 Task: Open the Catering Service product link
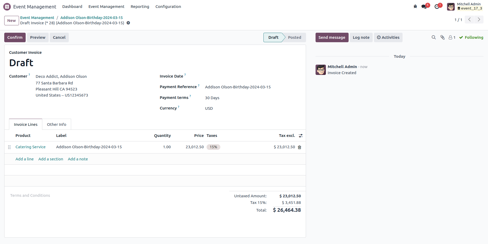(30, 147)
